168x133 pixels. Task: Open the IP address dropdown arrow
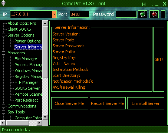coord(54,14)
